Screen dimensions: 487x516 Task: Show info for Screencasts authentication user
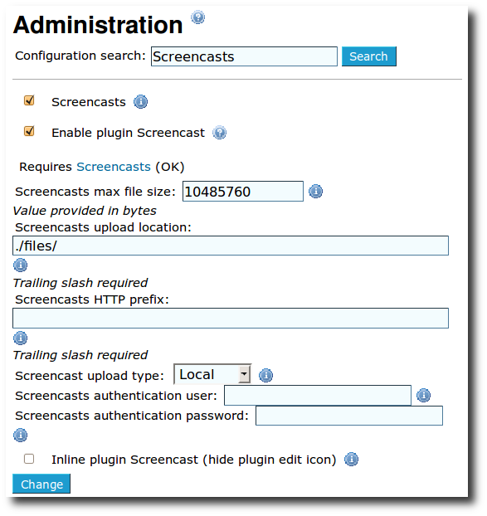423,395
